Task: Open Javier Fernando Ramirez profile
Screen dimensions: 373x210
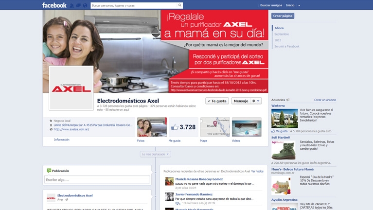Action: pos(194,194)
